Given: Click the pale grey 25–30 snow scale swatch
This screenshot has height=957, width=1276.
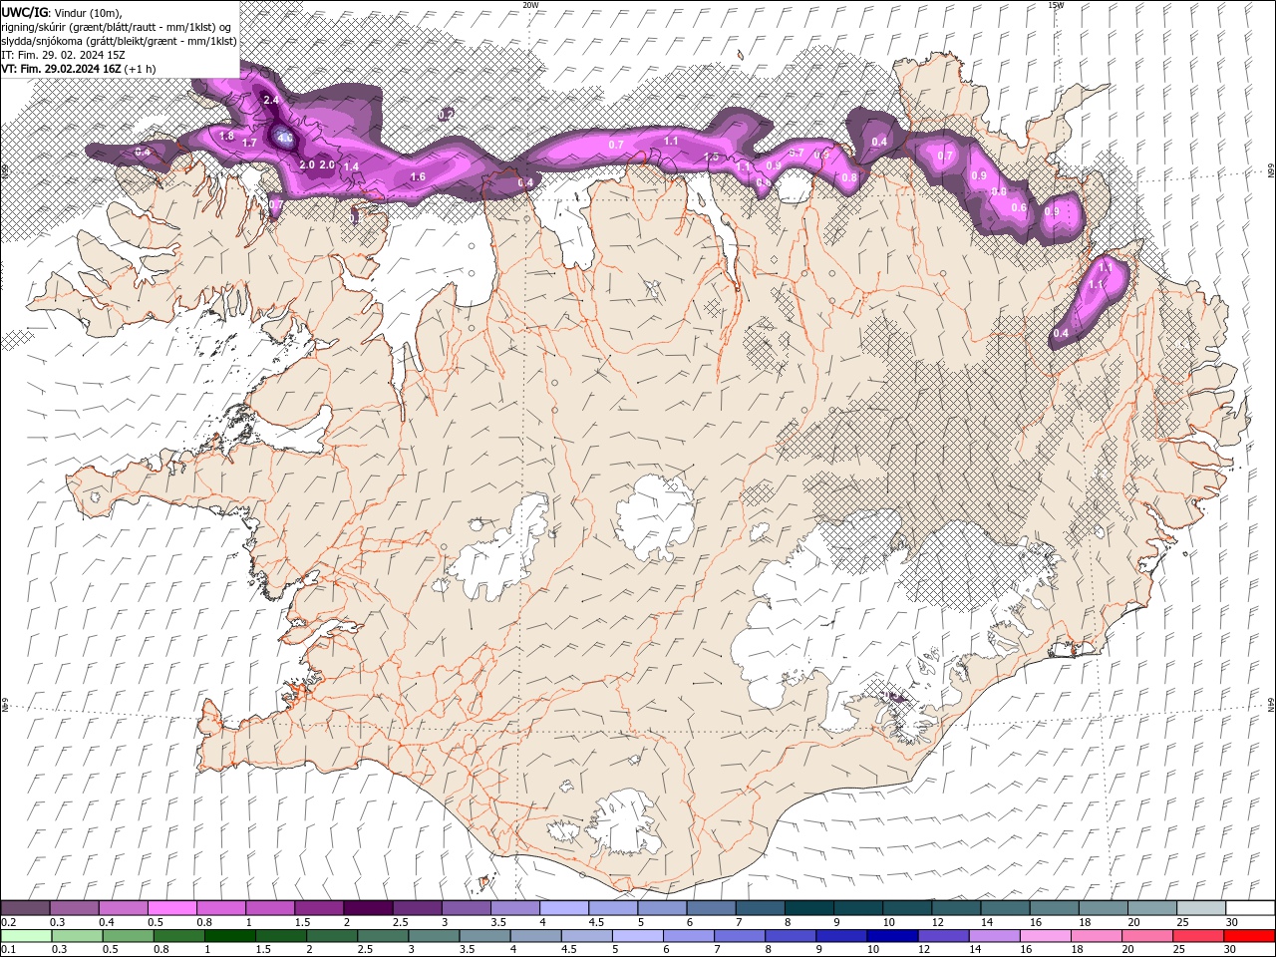Looking at the screenshot, I should pos(1201,907).
